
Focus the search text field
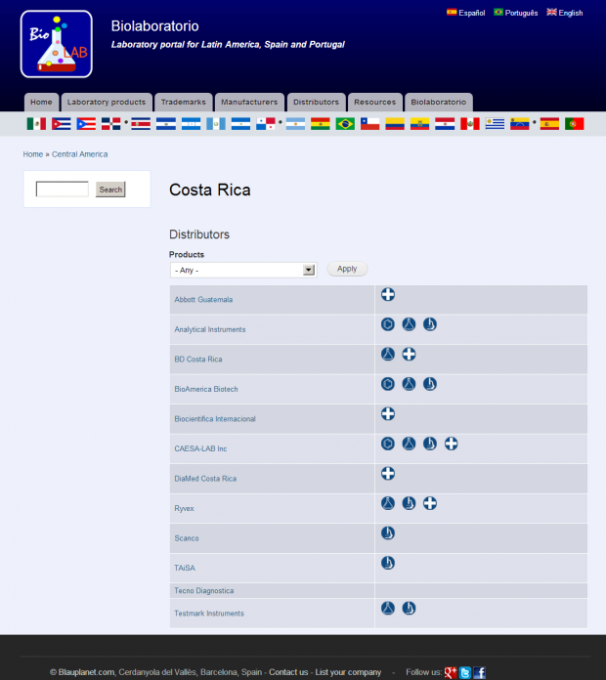click(x=62, y=190)
